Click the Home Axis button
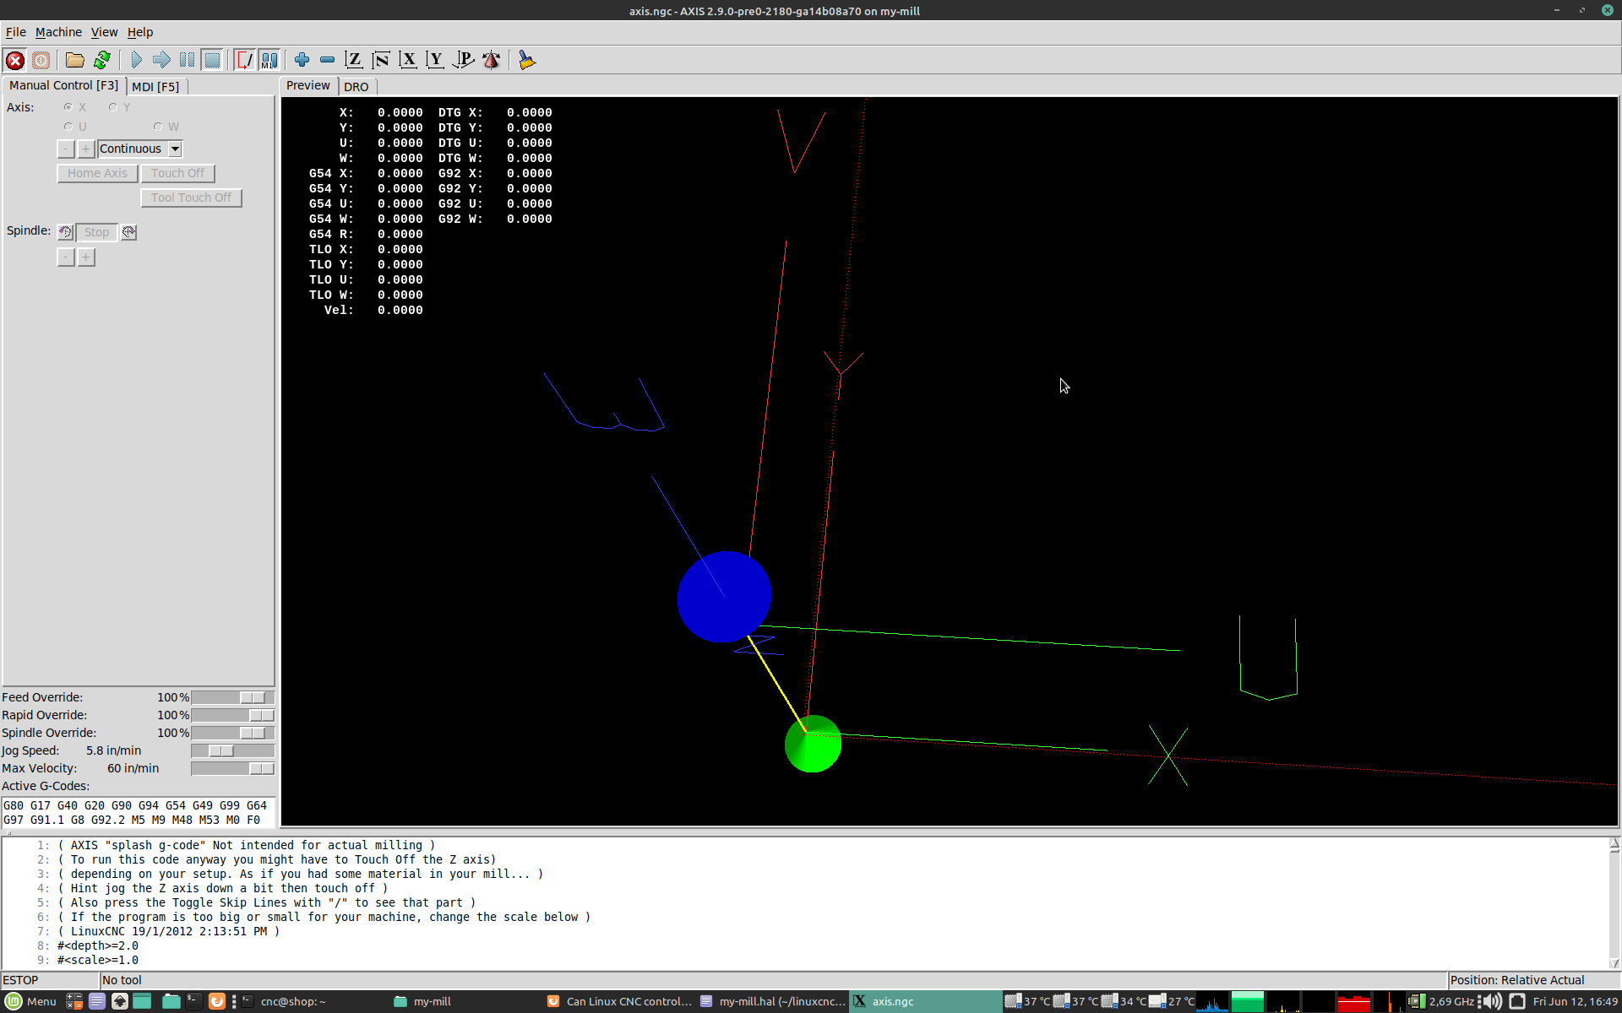Viewport: 1622px width, 1013px height. pyautogui.click(x=97, y=173)
